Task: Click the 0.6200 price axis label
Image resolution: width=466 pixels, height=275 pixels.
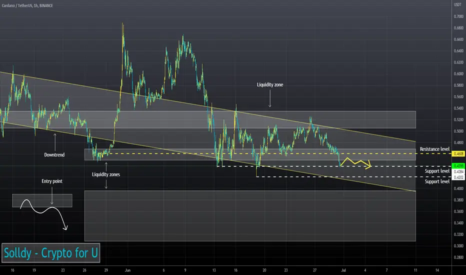Action: (x=458, y=62)
